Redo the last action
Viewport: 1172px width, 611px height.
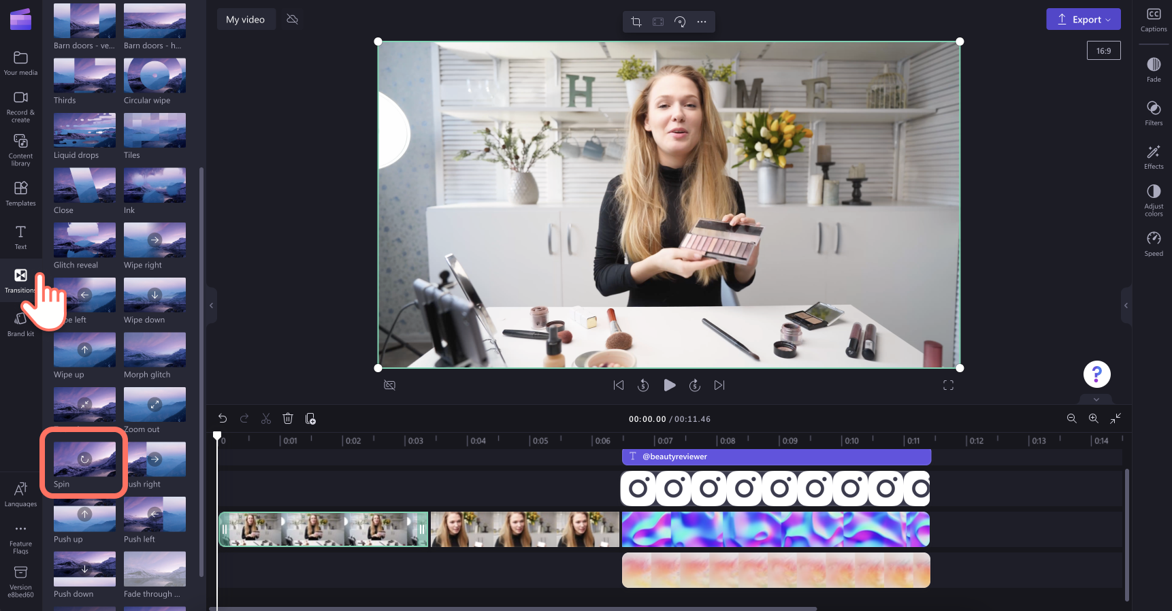244,418
